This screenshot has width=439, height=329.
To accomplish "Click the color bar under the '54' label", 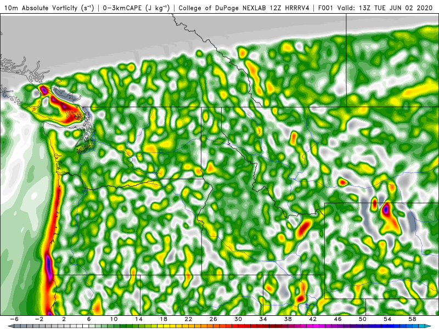I will click(387, 326).
